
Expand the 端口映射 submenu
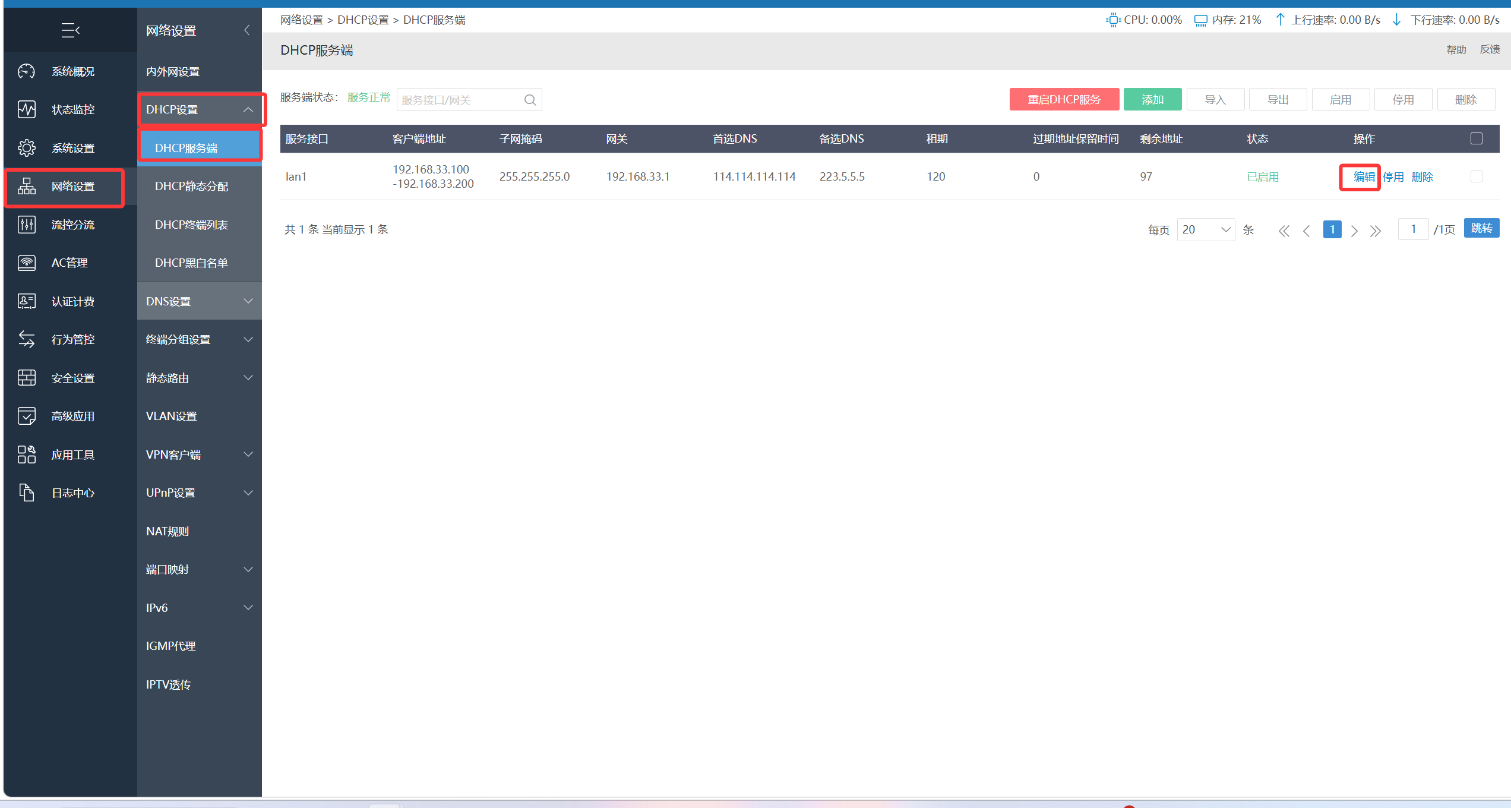[x=200, y=569]
